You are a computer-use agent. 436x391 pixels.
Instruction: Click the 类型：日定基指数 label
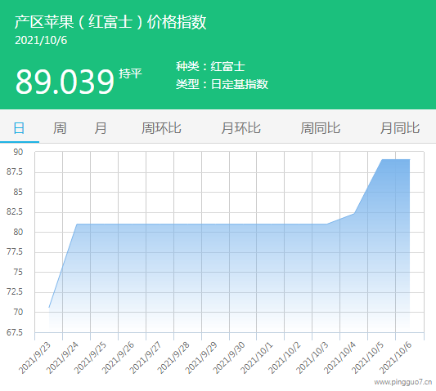222,84
